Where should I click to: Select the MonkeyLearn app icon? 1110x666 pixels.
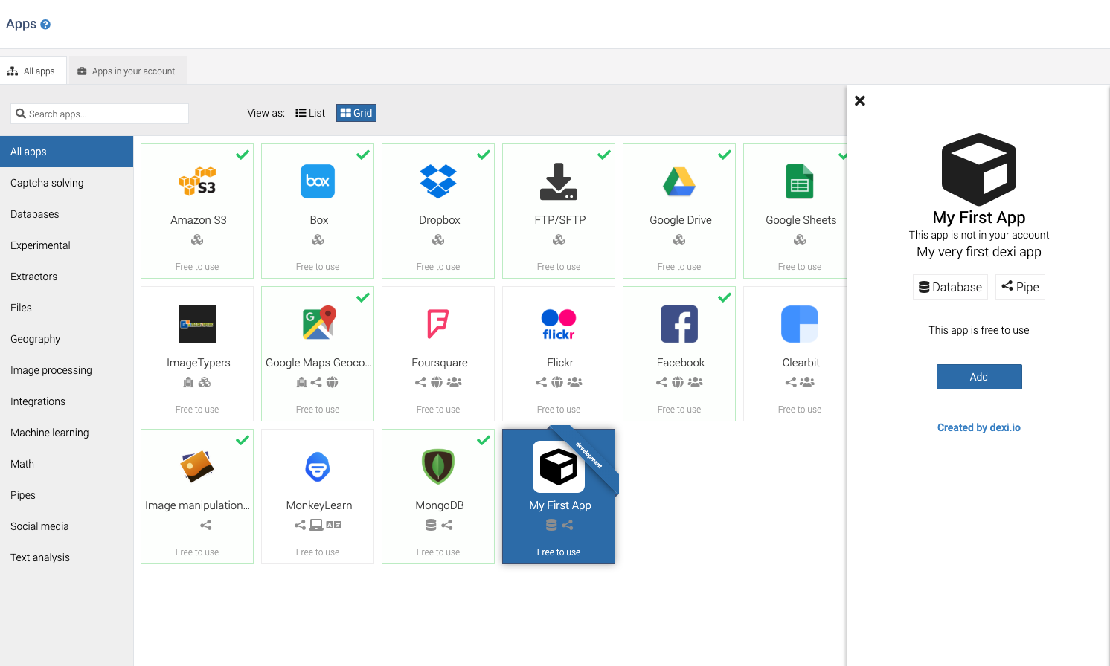[318, 467]
